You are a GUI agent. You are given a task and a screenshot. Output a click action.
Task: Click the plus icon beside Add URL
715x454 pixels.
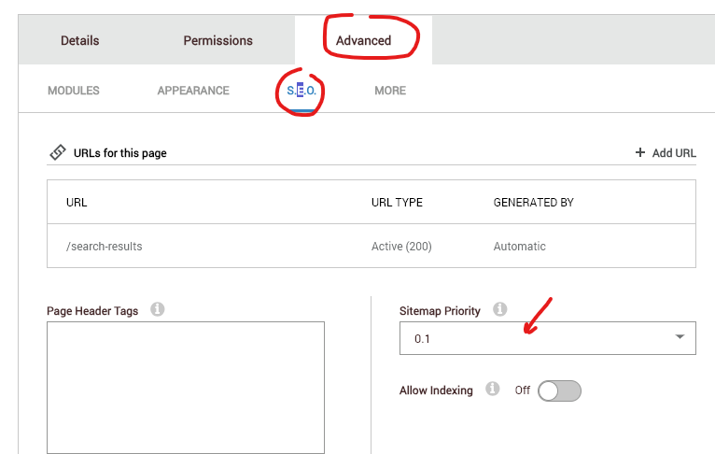coord(640,152)
